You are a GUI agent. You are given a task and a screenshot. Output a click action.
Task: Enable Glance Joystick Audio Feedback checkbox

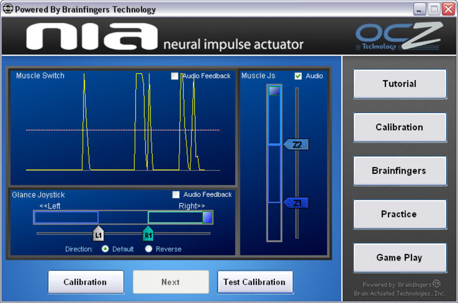pos(176,194)
